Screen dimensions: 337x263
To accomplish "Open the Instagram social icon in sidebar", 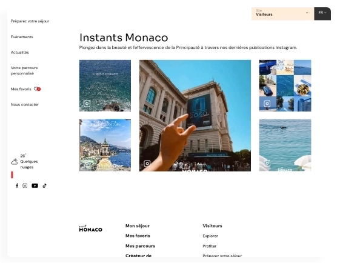I will tap(25, 185).
